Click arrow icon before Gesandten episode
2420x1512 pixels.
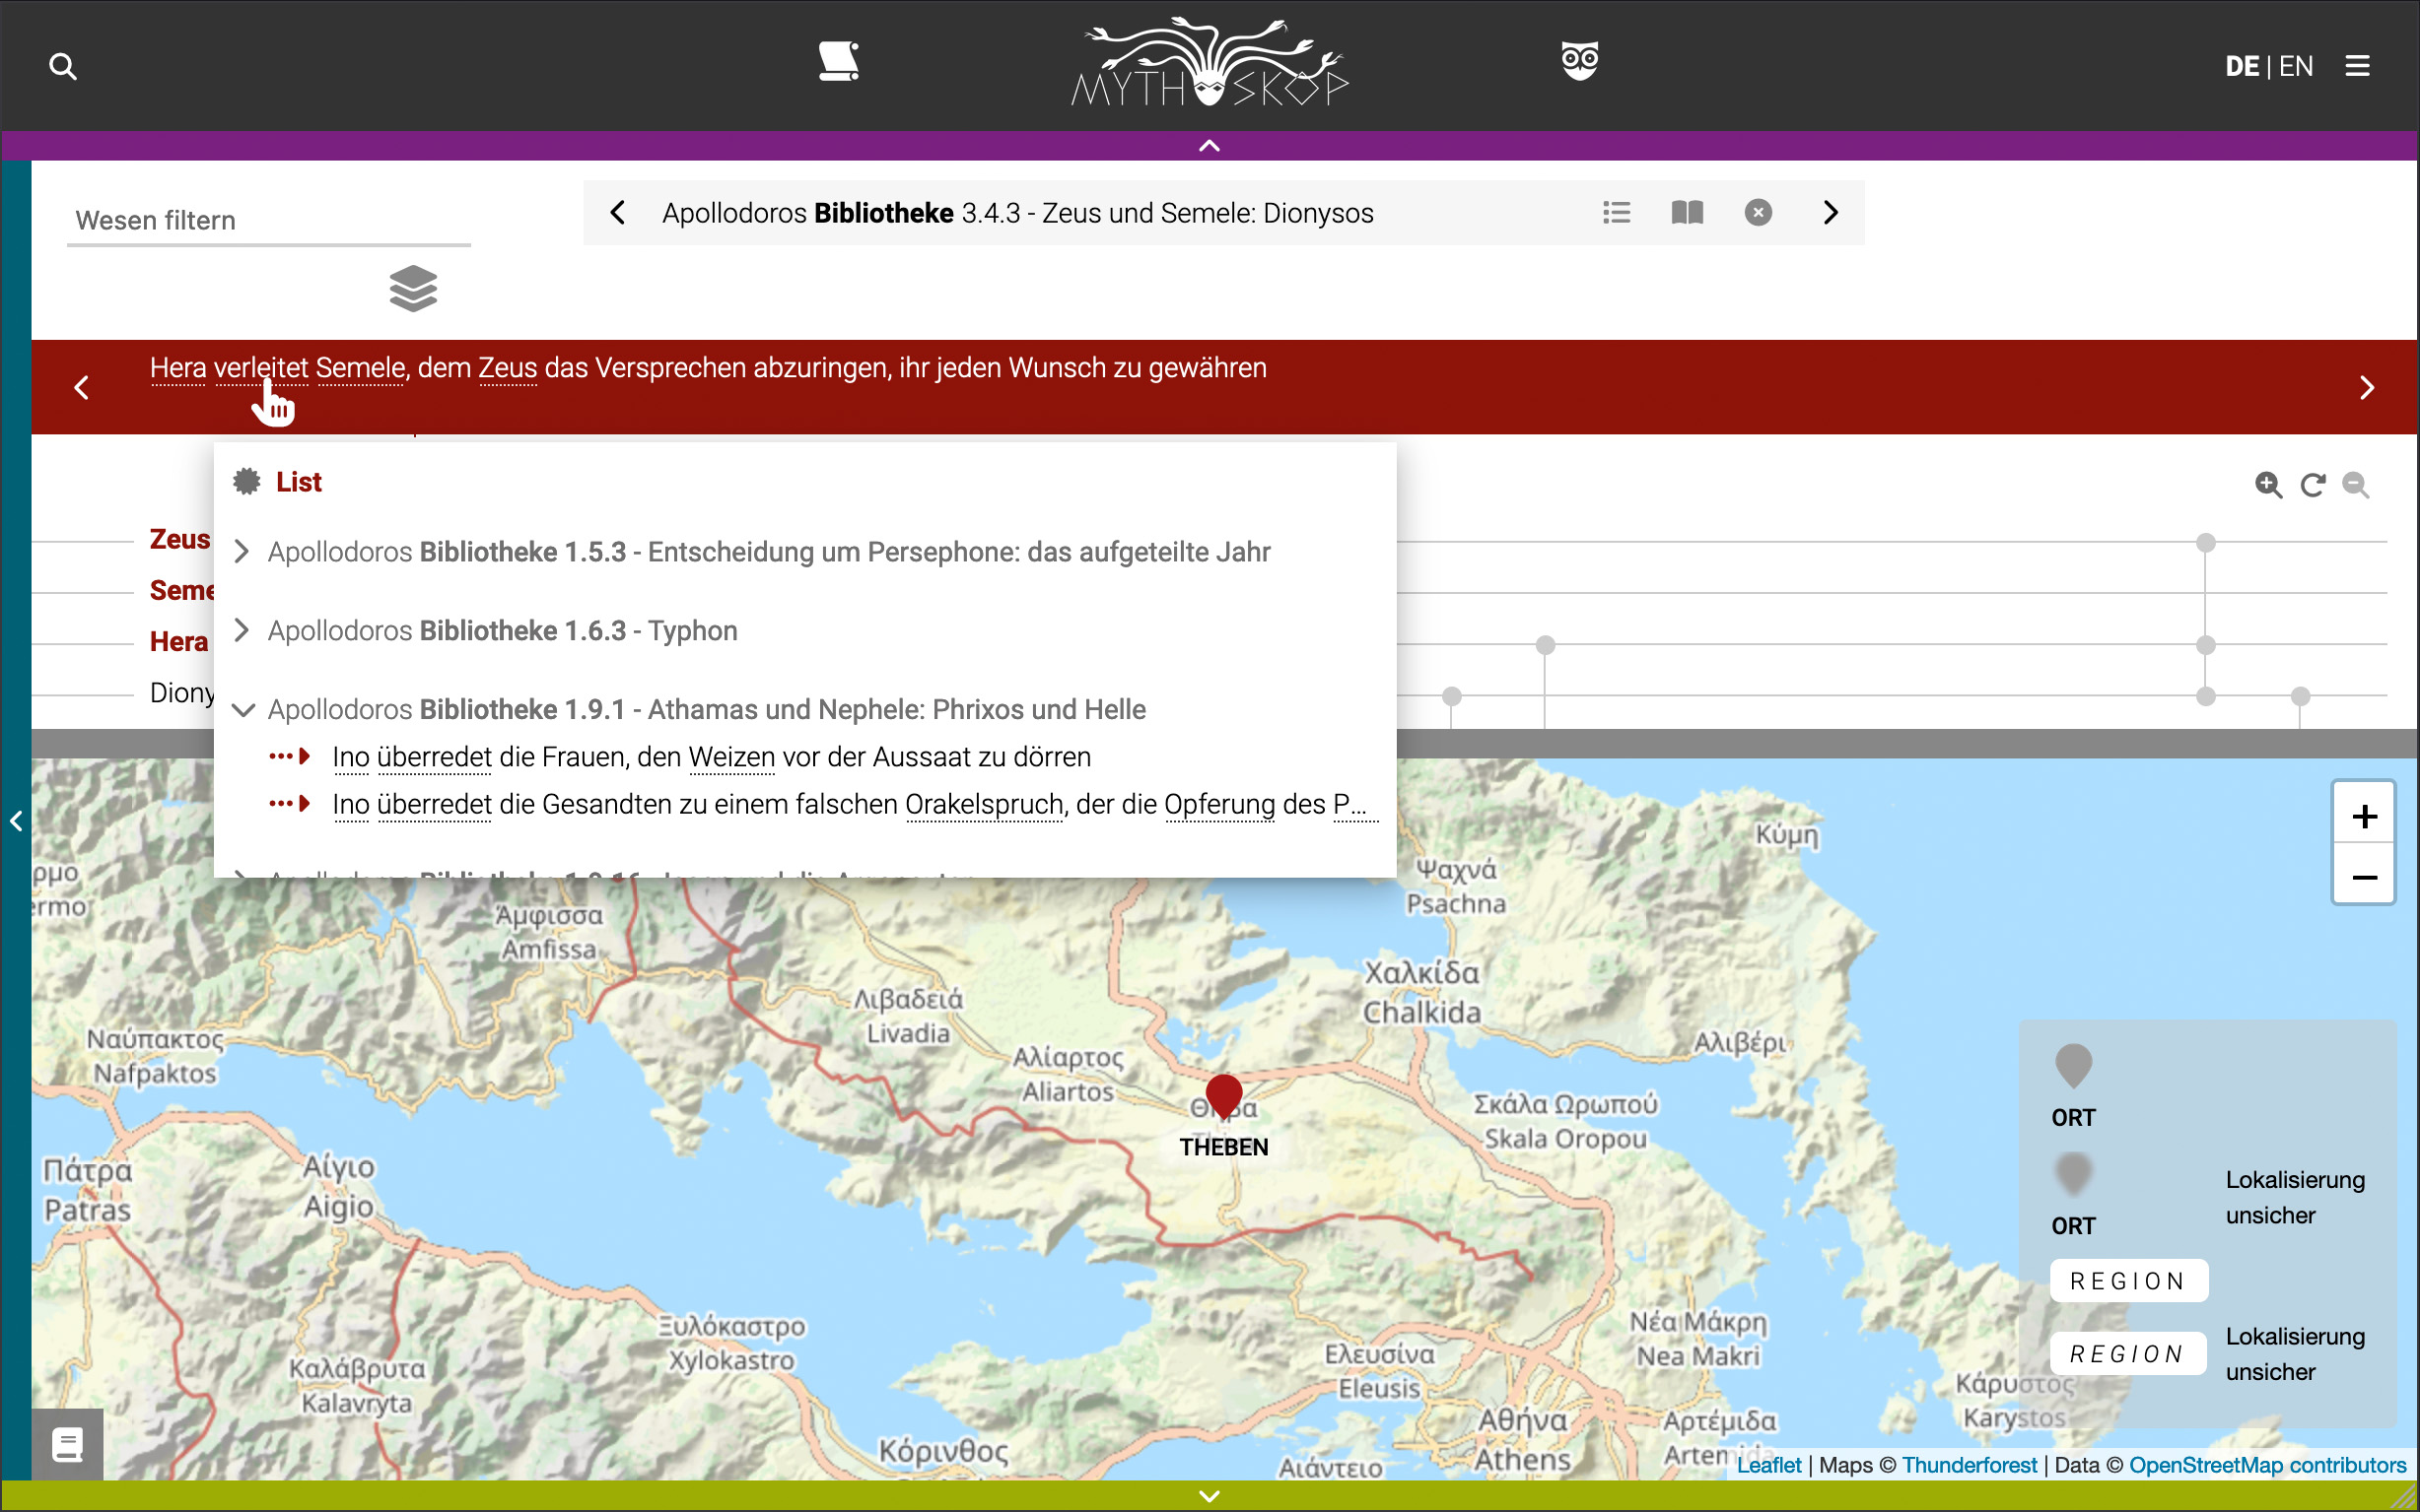pyautogui.click(x=290, y=804)
